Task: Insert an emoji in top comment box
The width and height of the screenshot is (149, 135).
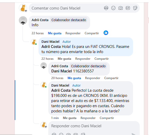Action: coord(113,8)
